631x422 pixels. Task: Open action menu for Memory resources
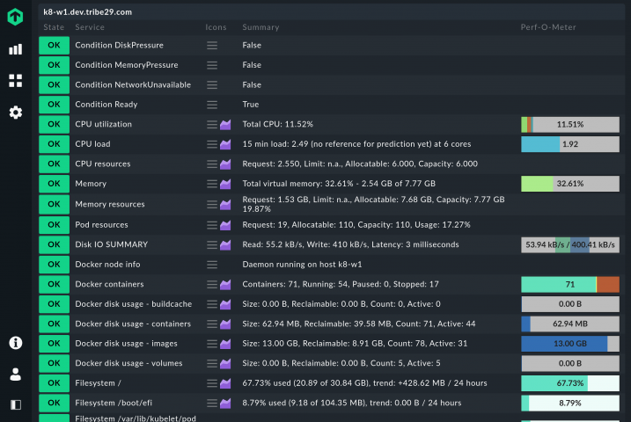pos(212,205)
